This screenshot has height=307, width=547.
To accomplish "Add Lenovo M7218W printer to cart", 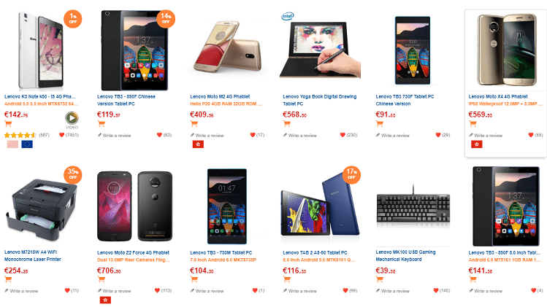I will (8, 279).
